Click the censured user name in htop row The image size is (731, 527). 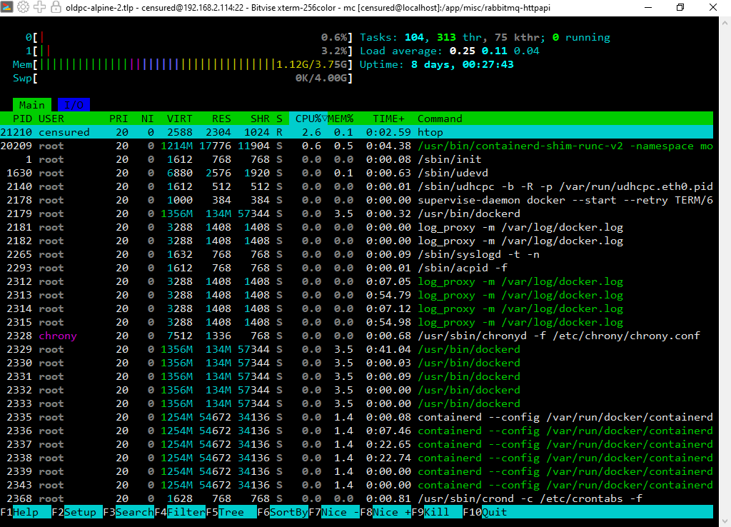tap(64, 132)
